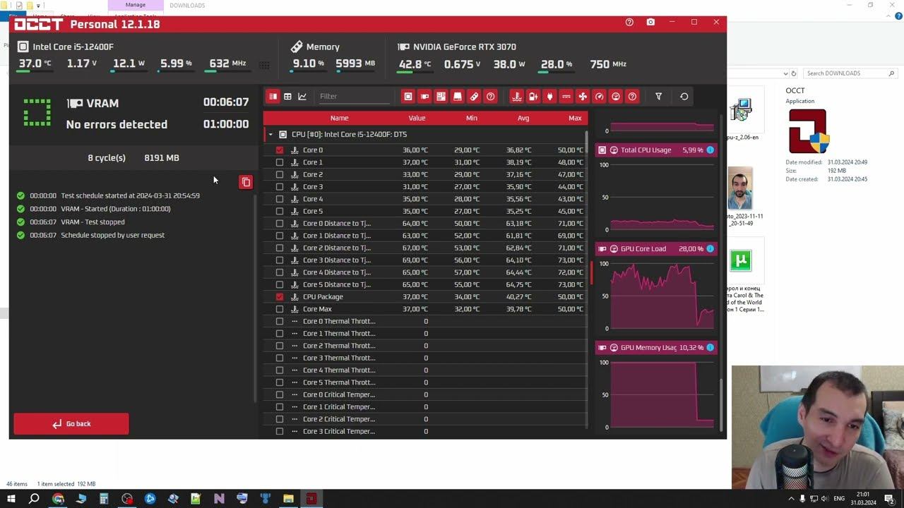Toggle GPU sensors filter icon
Screen dimensions: 904x508
[x=424, y=97]
